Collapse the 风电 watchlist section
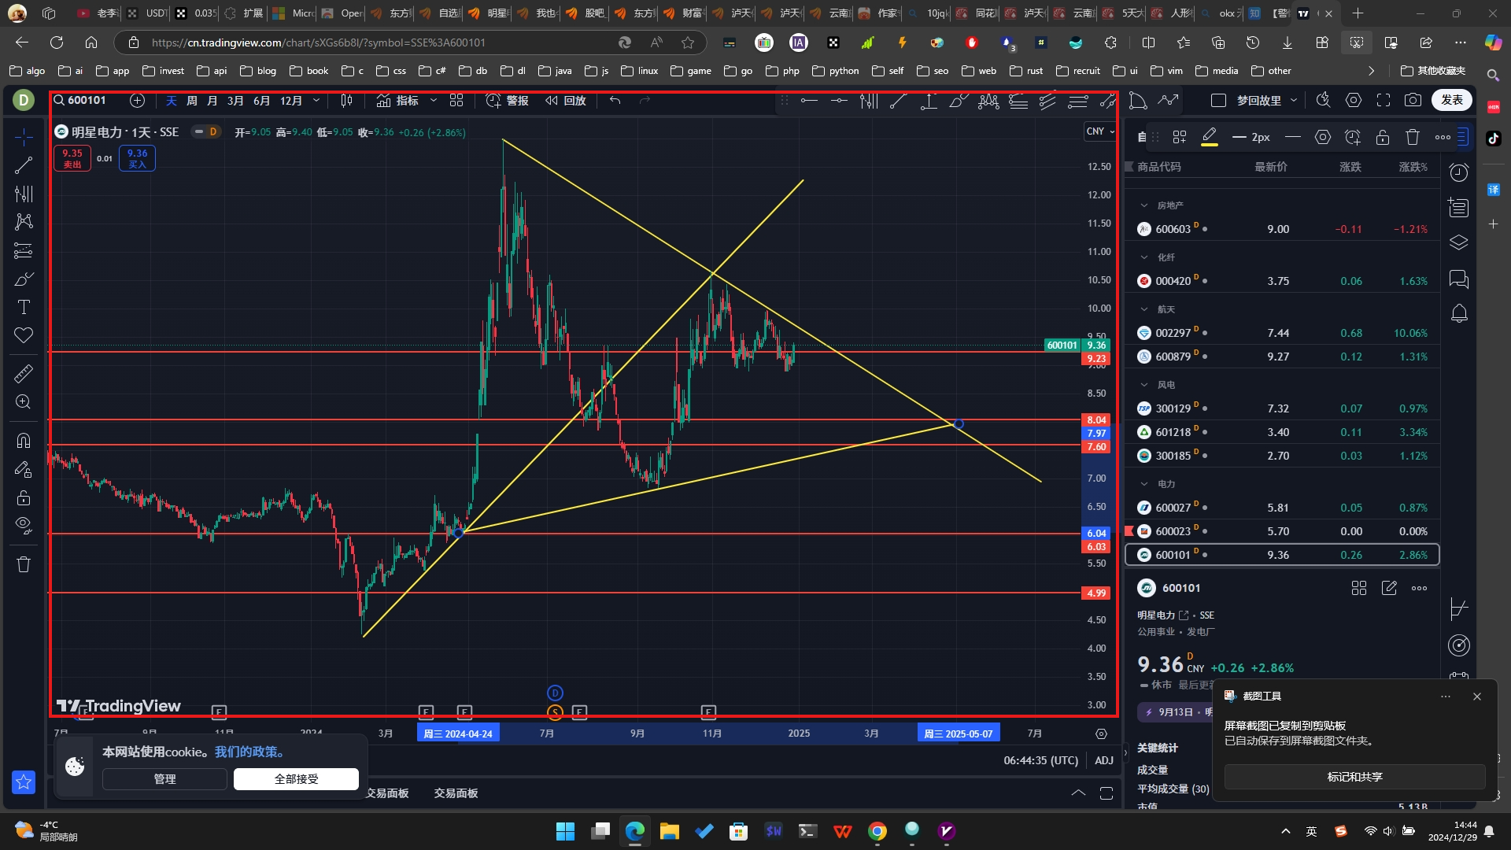 (x=1144, y=385)
